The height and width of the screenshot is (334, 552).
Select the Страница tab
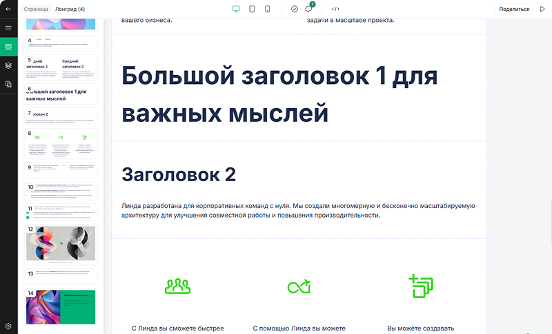[36, 9]
